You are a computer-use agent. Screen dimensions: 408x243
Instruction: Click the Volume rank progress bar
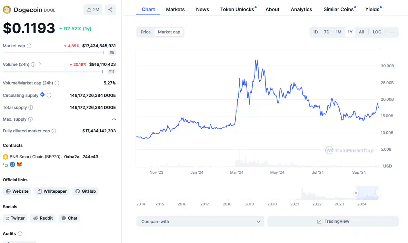click(53, 72)
